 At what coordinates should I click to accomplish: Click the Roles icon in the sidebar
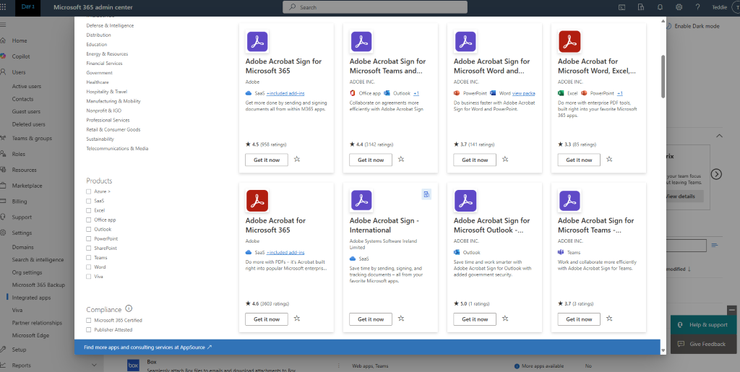tap(3, 154)
